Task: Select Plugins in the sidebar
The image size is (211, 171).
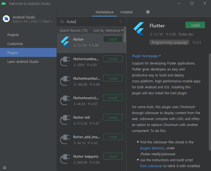Action: point(28,53)
